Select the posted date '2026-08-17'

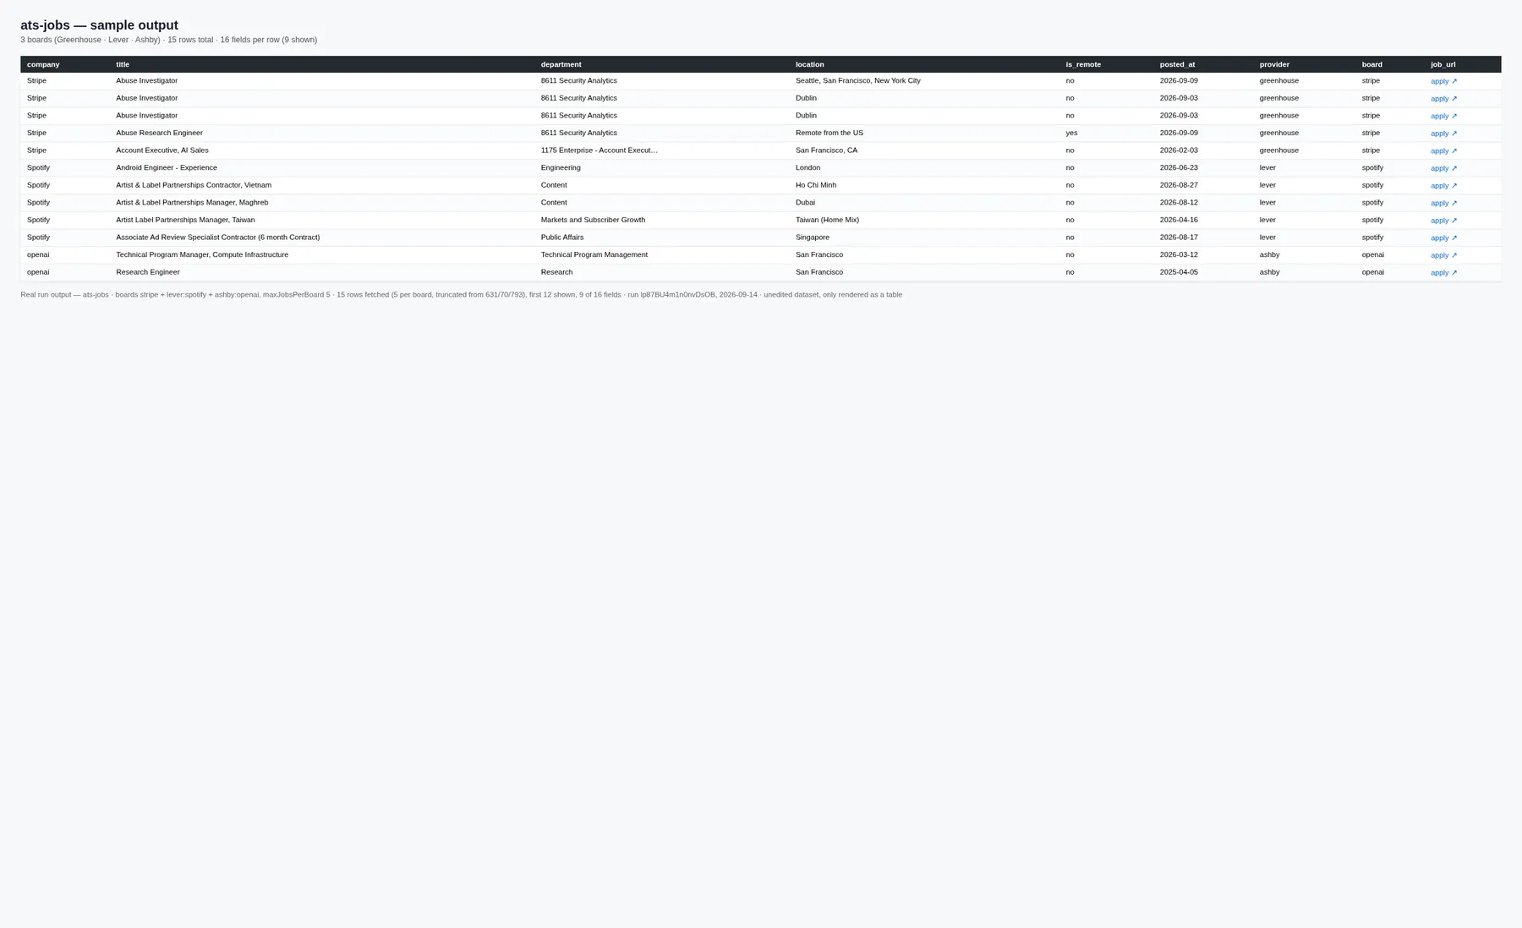(x=1179, y=237)
